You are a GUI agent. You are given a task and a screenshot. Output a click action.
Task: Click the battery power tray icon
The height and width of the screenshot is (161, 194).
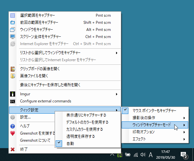(x=128, y=155)
